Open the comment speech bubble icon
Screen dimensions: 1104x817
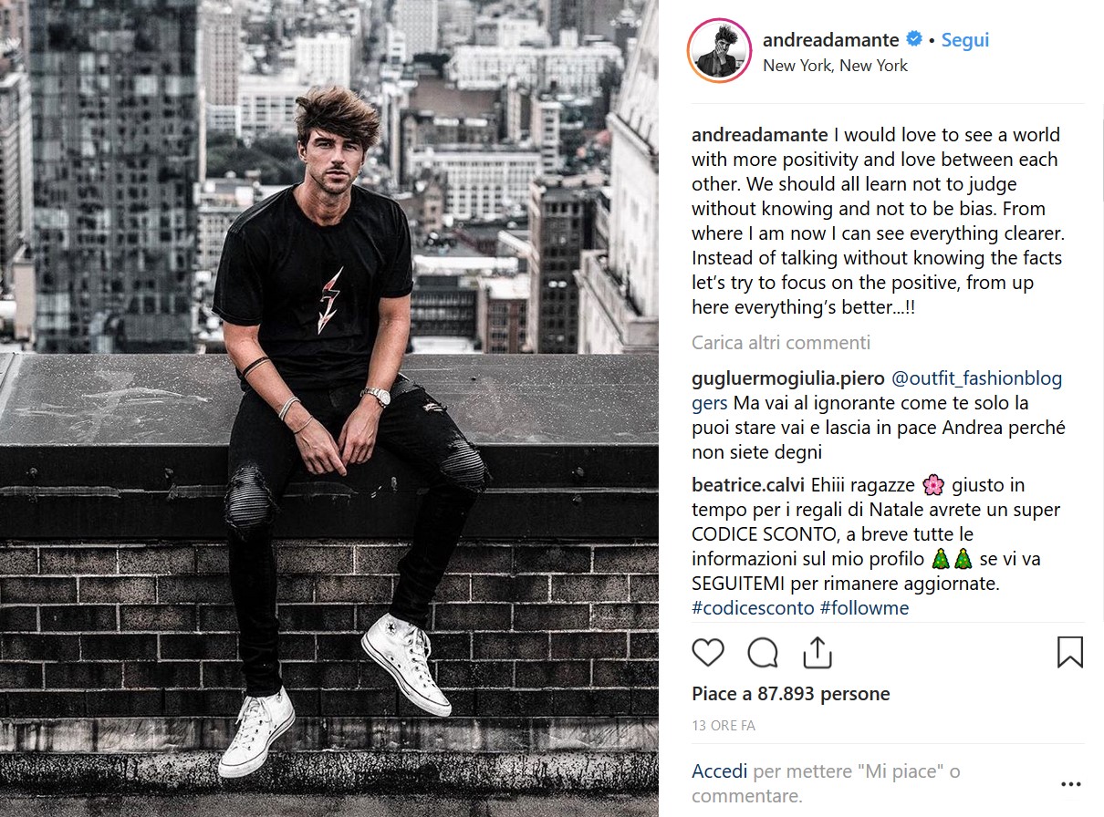(x=763, y=652)
